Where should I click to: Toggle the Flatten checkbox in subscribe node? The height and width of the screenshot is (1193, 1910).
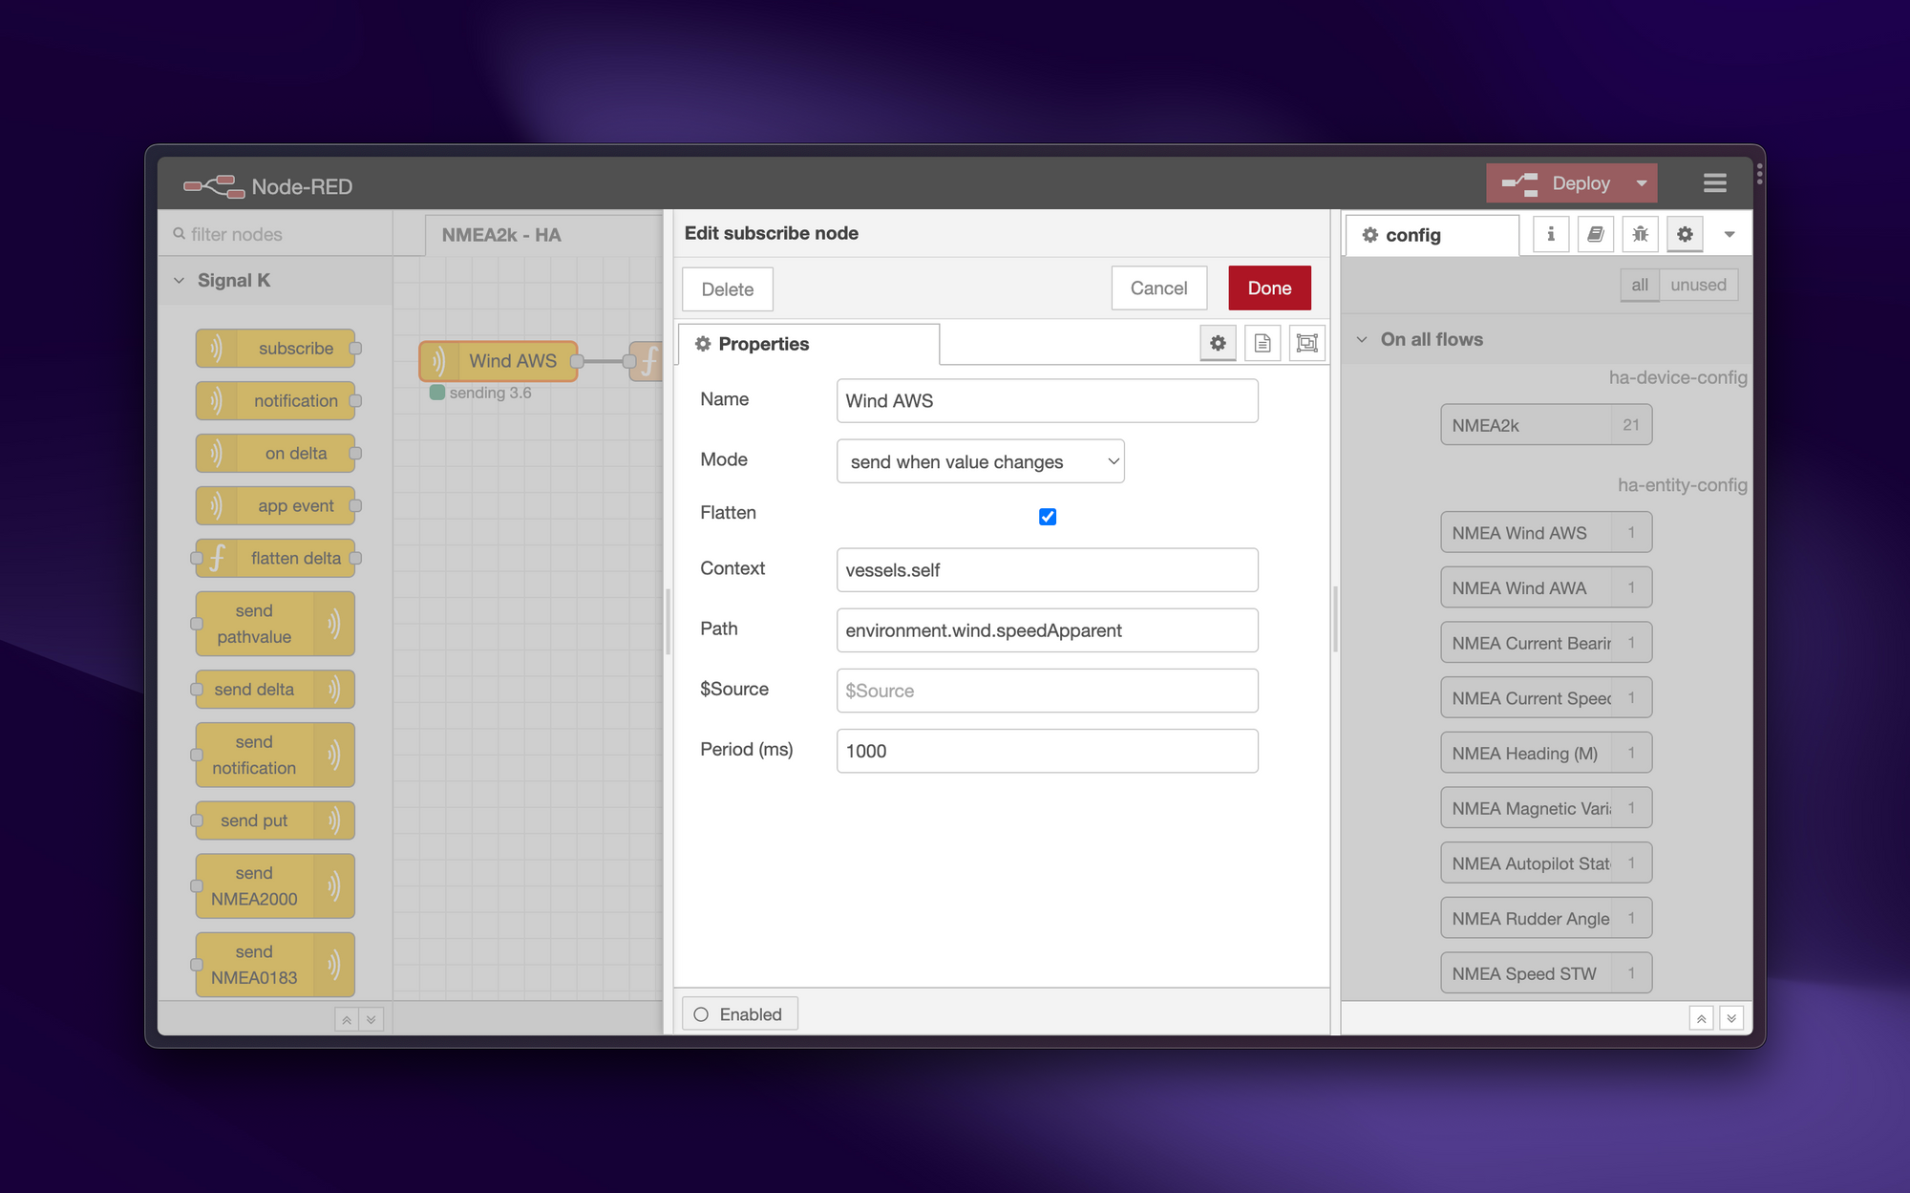click(x=1047, y=517)
